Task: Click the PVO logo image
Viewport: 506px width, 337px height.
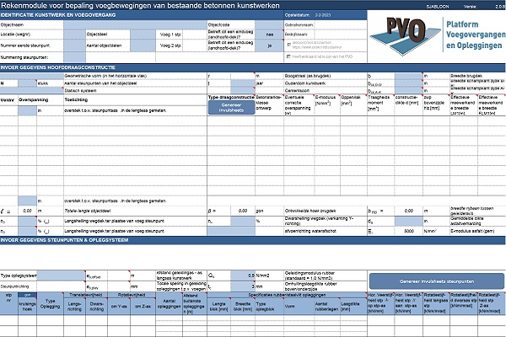Action: click(x=406, y=35)
